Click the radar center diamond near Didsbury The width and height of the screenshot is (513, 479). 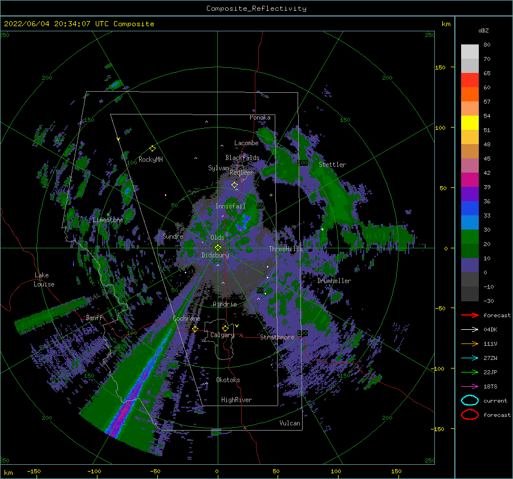(x=218, y=248)
